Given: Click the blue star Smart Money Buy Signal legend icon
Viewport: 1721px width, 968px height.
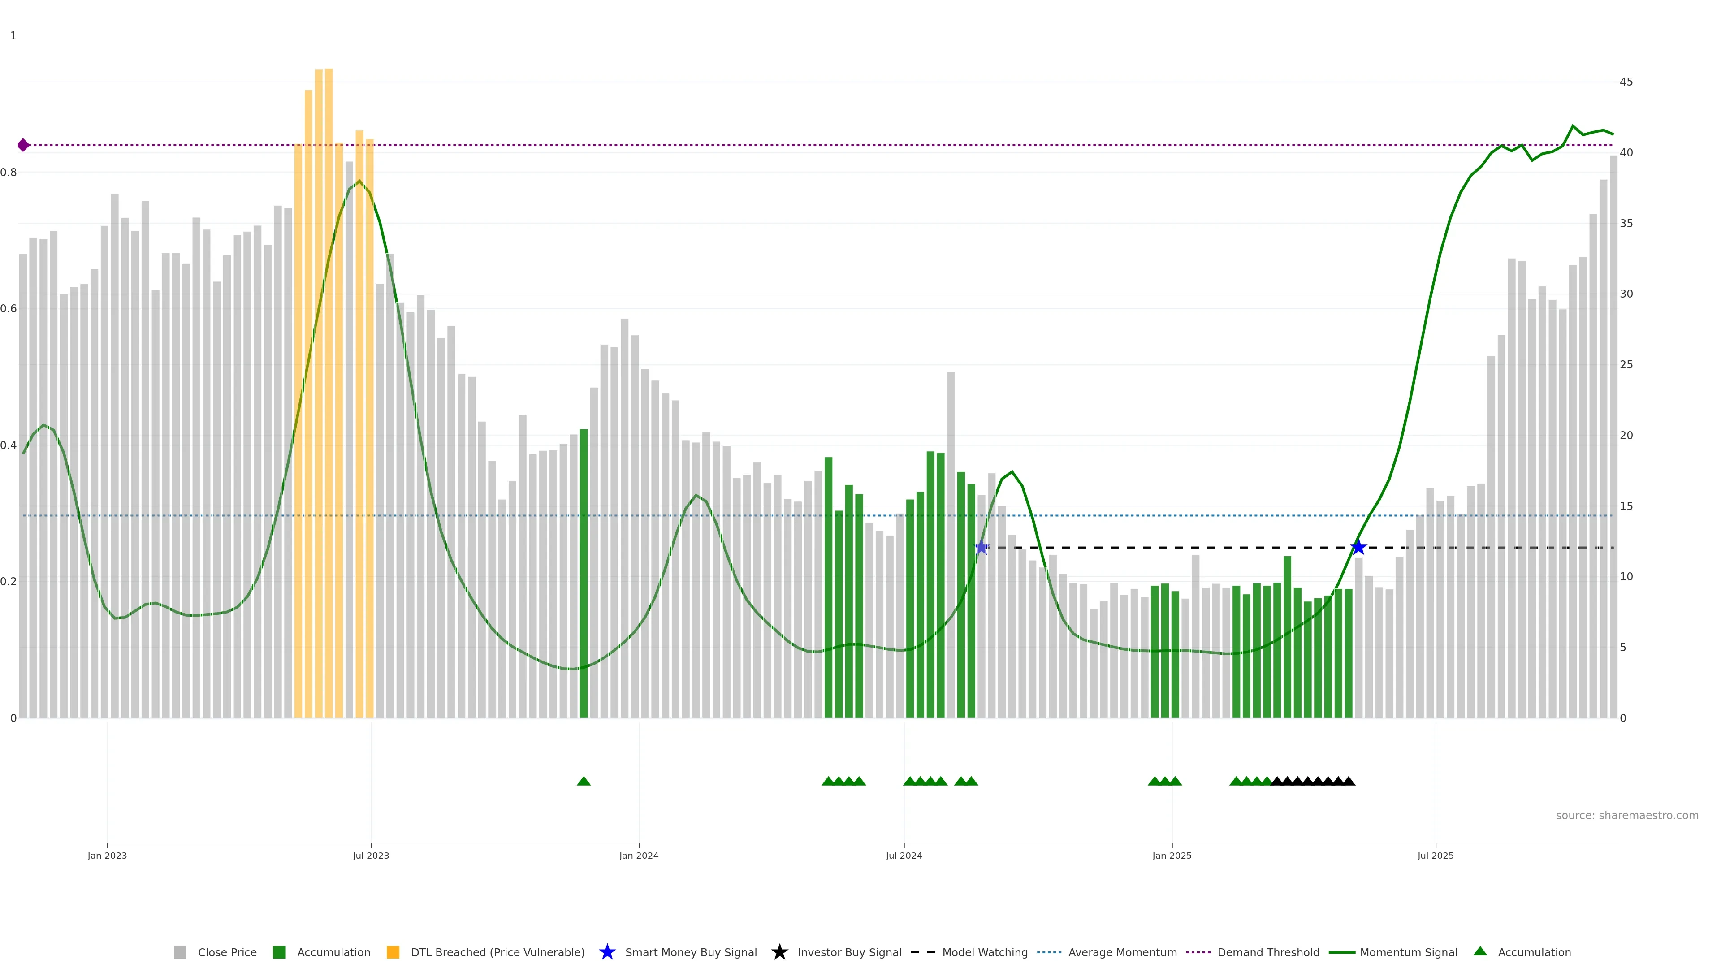Looking at the screenshot, I should 607,952.
